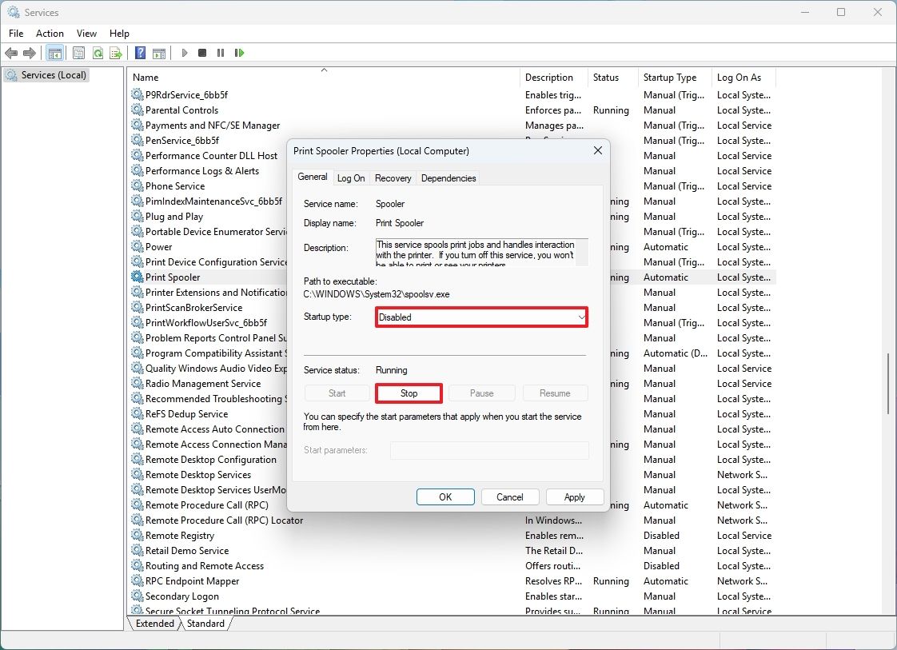Open Help using the blue question mark icon

[139, 53]
